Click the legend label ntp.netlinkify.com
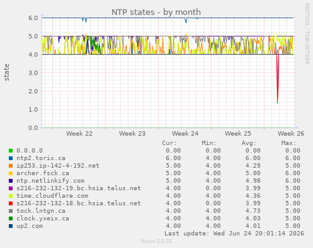 click(x=50, y=181)
